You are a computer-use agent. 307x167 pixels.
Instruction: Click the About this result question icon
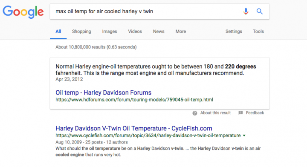[194, 113]
